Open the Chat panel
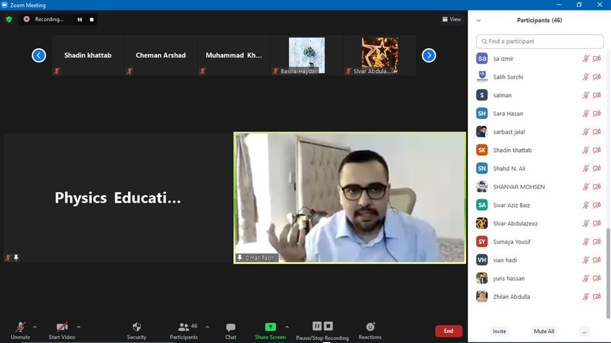 tap(230, 327)
